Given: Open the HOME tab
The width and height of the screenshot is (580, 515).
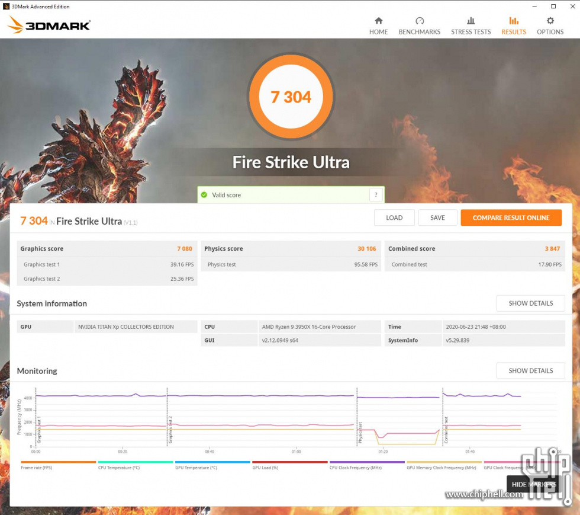Looking at the screenshot, I should [x=378, y=26].
